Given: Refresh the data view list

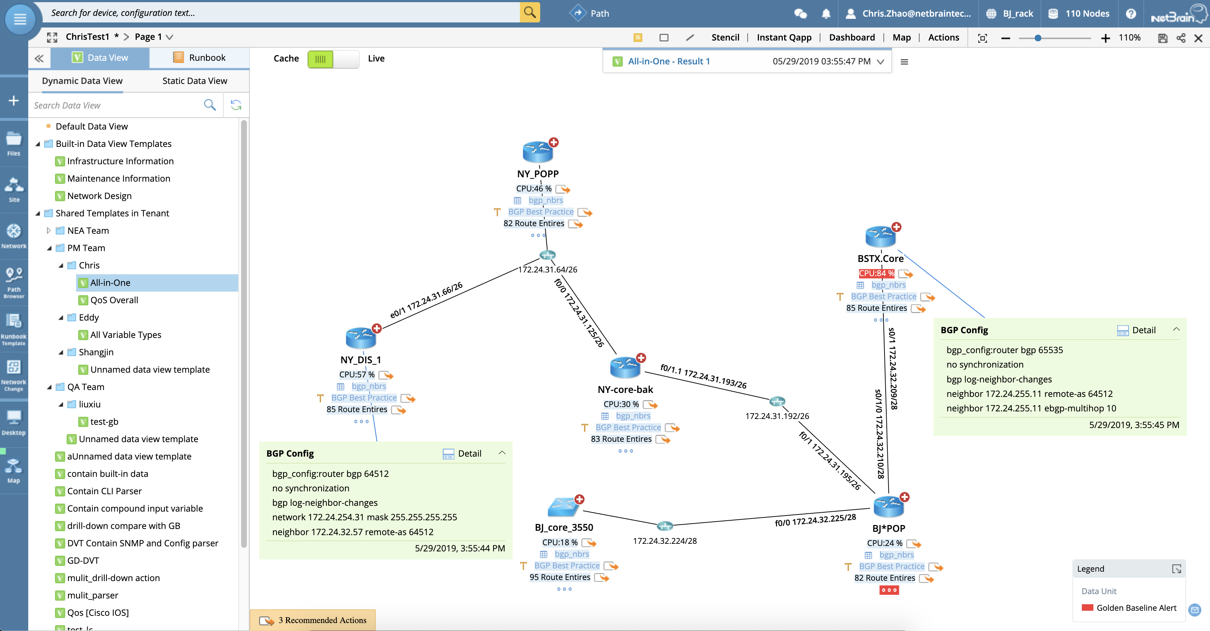Looking at the screenshot, I should pyautogui.click(x=236, y=105).
